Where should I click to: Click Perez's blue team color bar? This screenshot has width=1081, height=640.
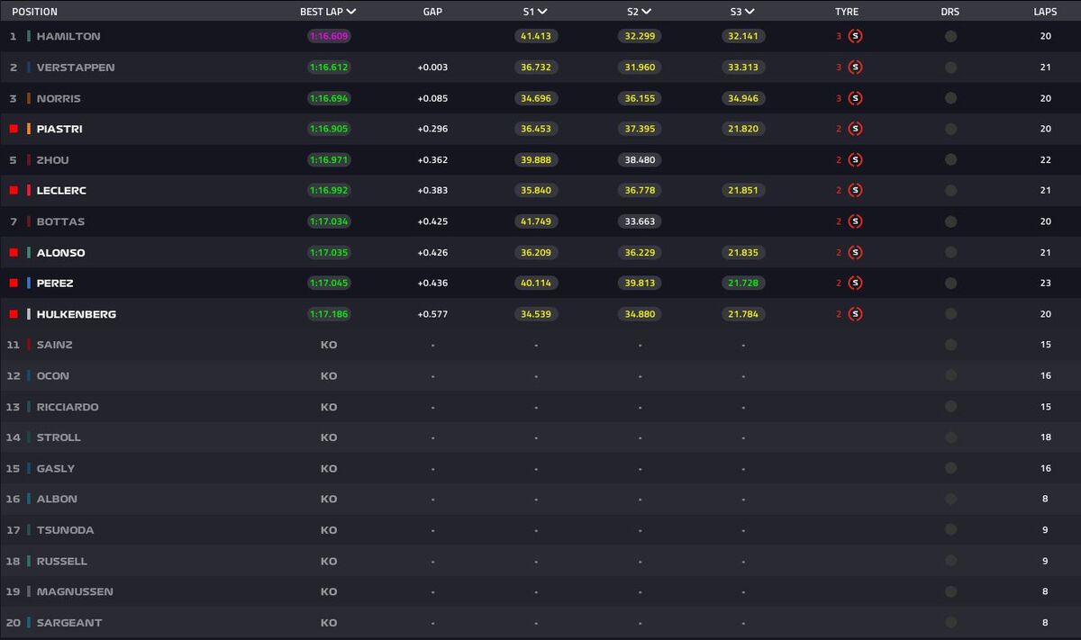click(x=29, y=283)
